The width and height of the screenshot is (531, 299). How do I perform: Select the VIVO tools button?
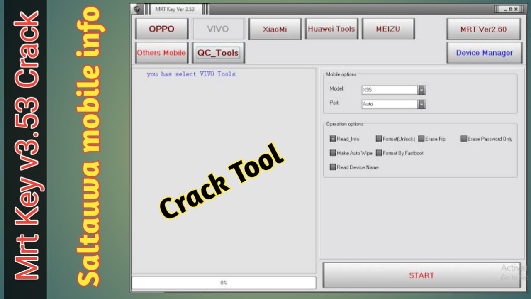[218, 29]
